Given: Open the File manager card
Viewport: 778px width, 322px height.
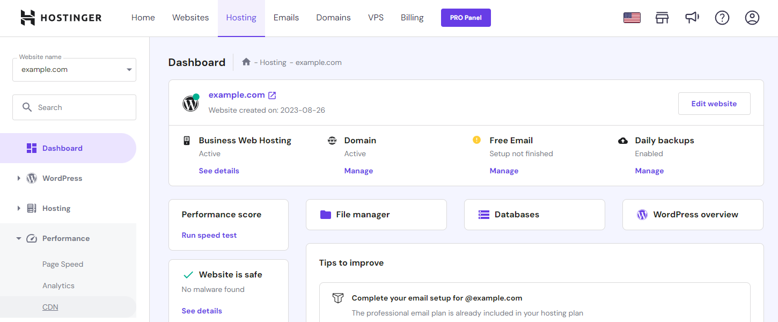Looking at the screenshot, I should point(376,215).
